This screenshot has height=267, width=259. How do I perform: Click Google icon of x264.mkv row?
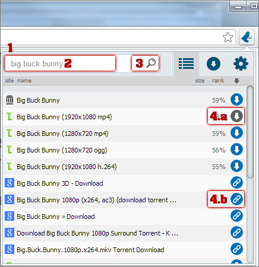10,249
